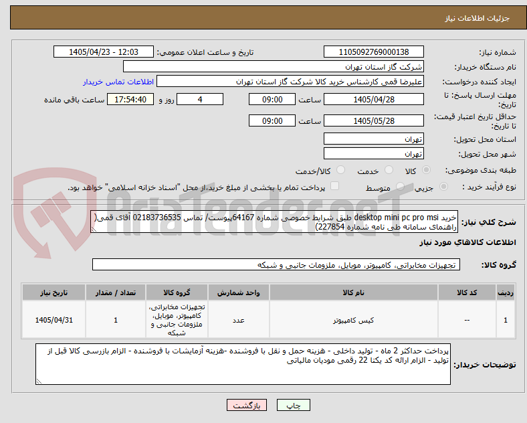The image size is (527, 423).
Task: Click the need number field 1105092769000138
Action: pos(373,52)
